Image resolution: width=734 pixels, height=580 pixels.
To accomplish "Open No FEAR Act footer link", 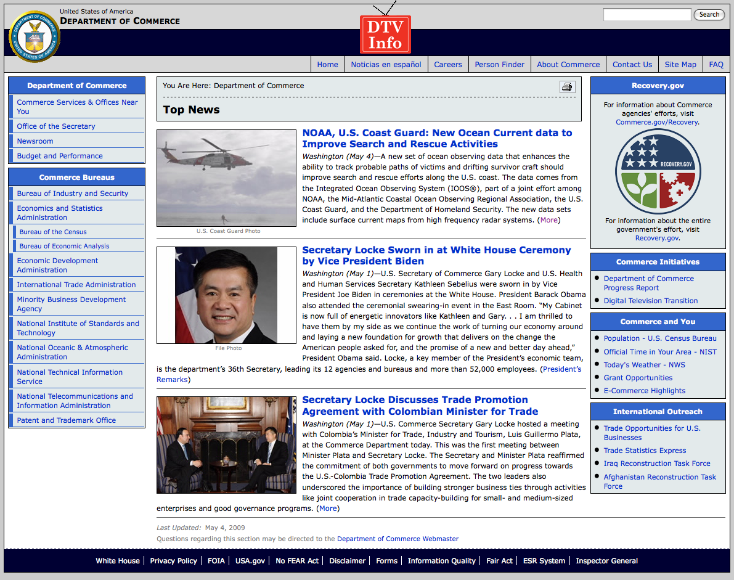I will [x=297, y=561].
